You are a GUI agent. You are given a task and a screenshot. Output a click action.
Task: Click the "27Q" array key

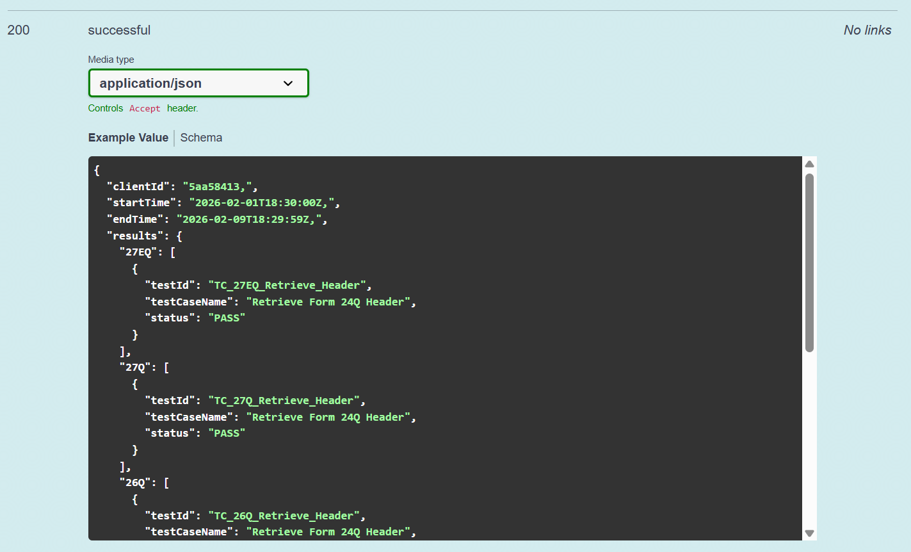(135, 368)
